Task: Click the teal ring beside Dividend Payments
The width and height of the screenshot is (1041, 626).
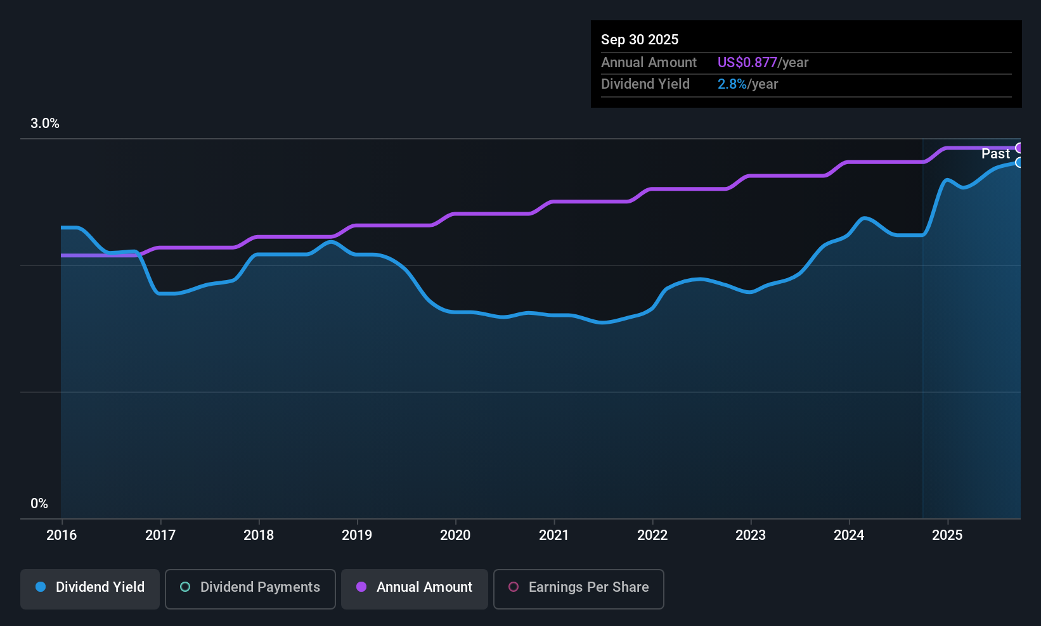Action: click(185, 587)
